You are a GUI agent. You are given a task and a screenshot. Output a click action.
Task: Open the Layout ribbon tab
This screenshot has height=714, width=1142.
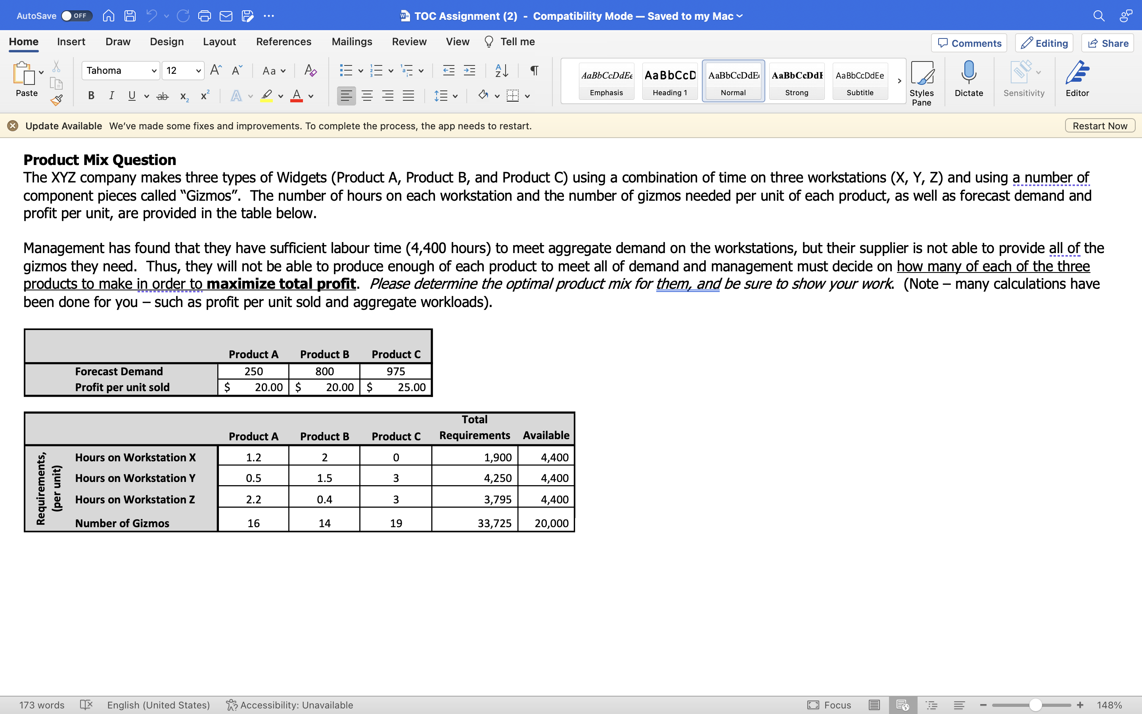pos(219,42)
